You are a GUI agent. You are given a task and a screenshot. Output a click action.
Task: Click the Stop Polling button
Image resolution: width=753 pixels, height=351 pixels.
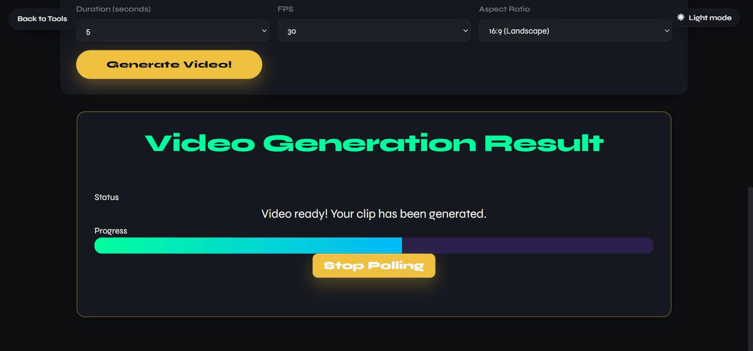[x=374, y=266]
